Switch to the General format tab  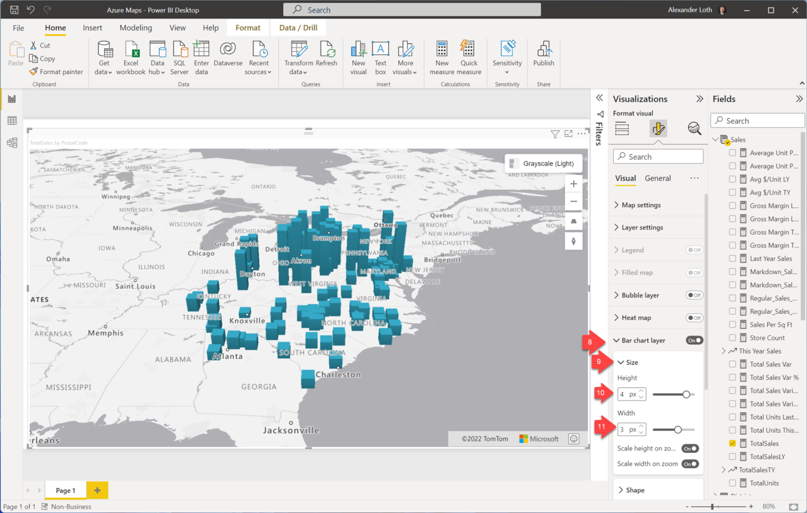[657, 179]
